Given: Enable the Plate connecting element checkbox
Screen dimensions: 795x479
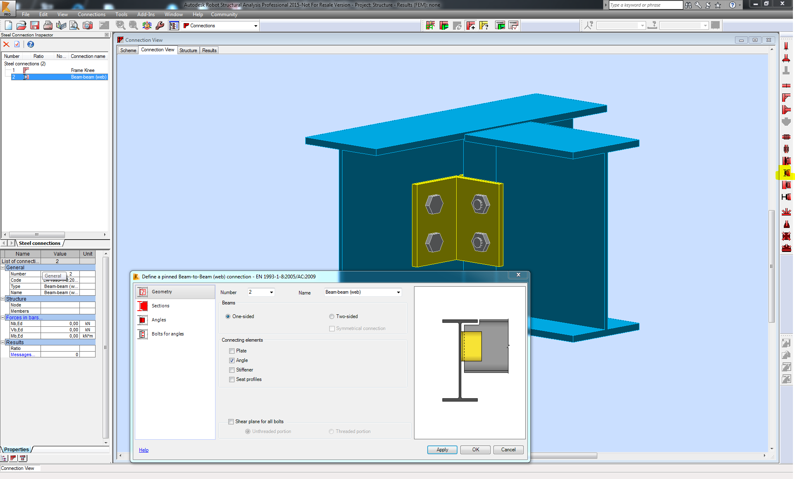Looking at the screenshot, I should coord(232,350).
